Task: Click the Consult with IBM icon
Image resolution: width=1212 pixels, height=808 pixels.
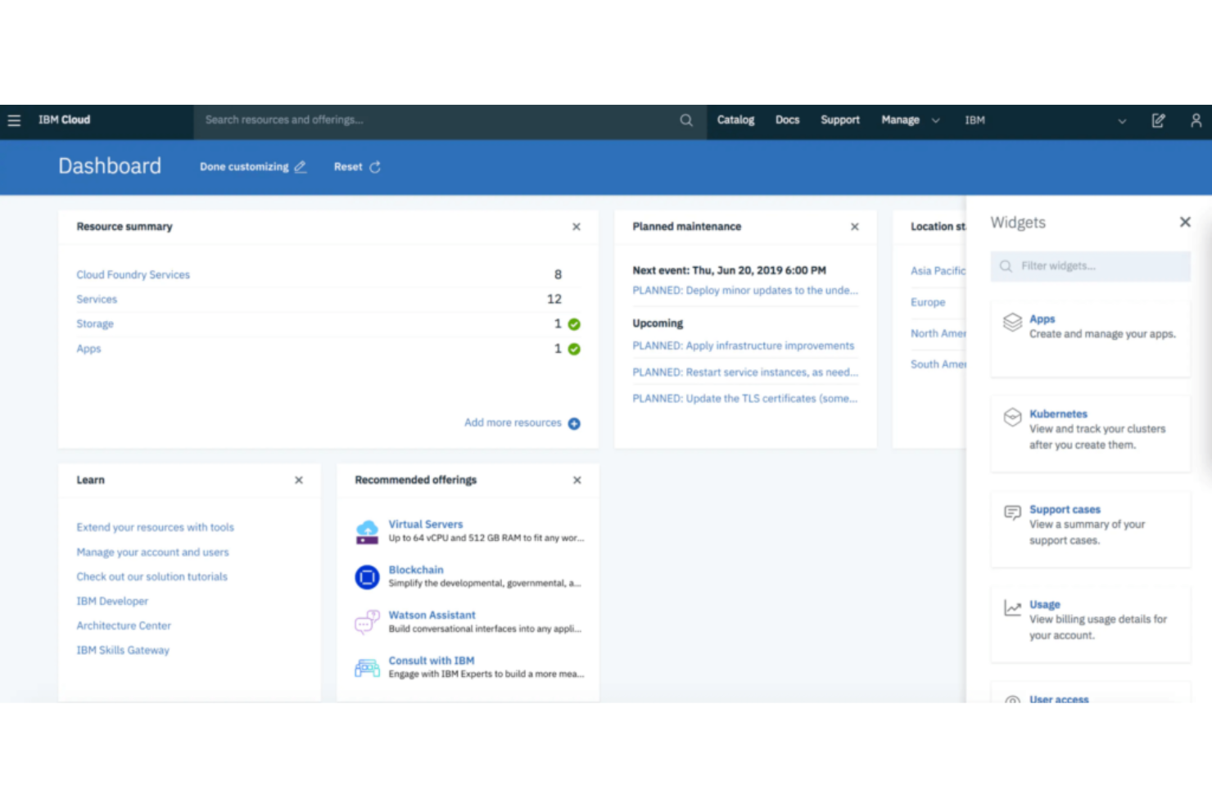Action: [x=367, y=667]
